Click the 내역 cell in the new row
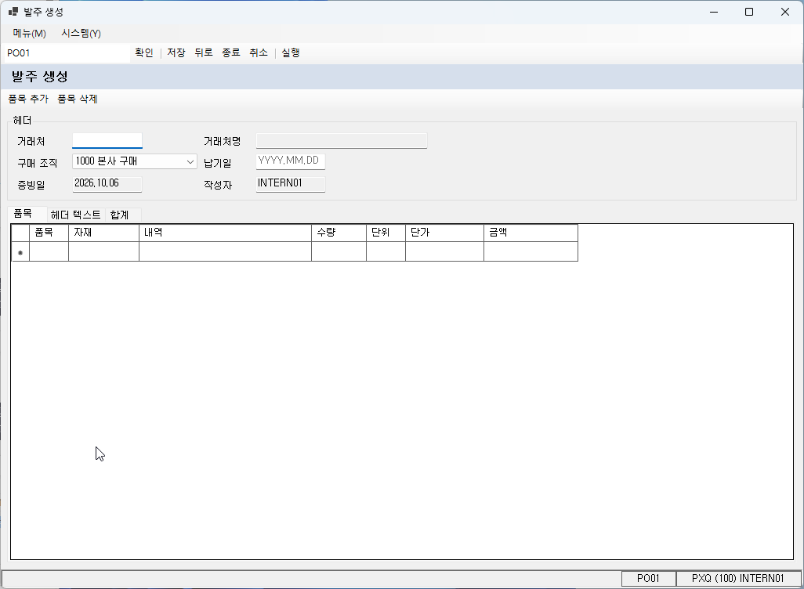This screenshot has width=804, height=589. (225, 251)
